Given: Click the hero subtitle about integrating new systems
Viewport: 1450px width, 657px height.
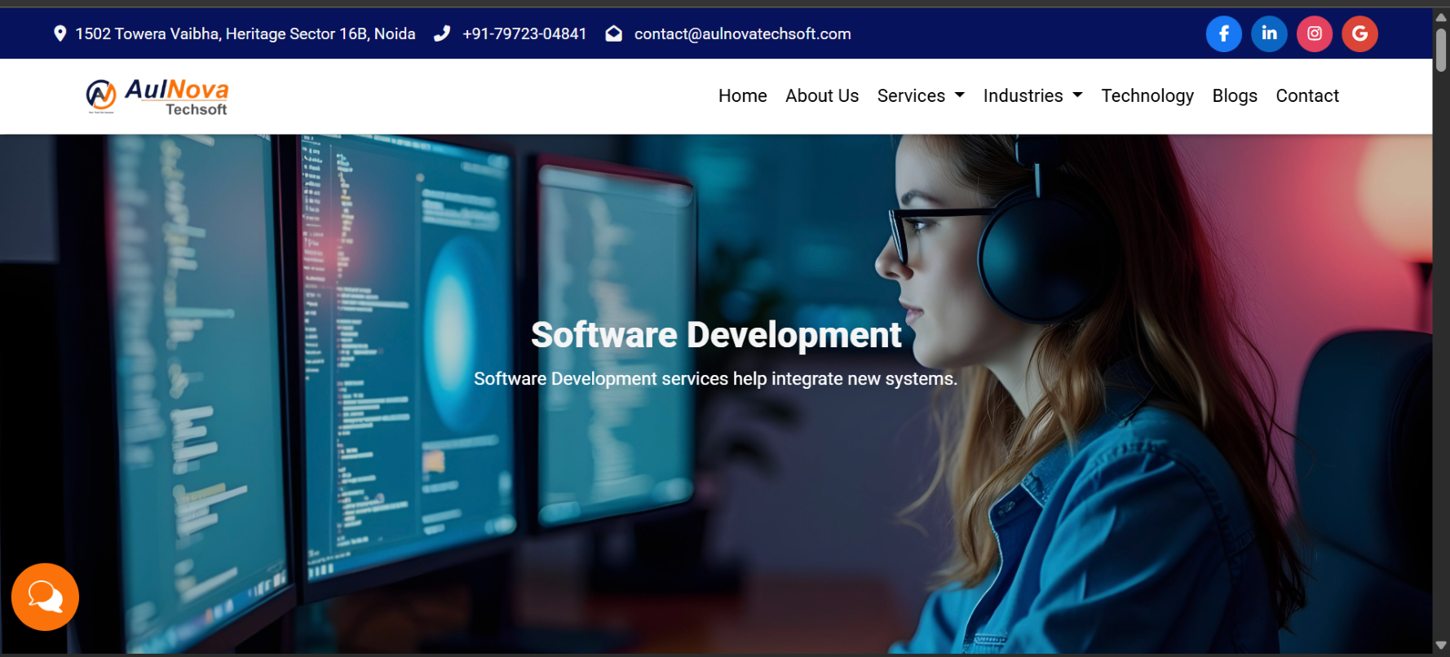Looking at the screenshot, I should point(715,379).
